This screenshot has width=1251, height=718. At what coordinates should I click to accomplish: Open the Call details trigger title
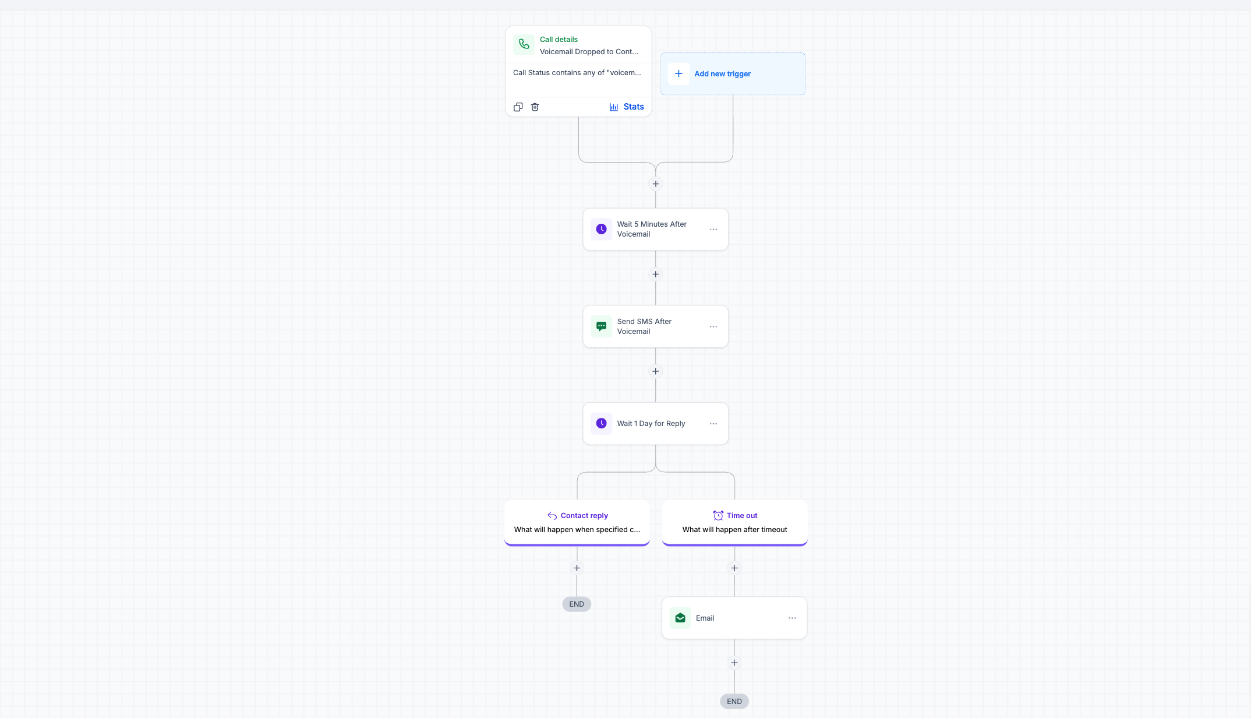pyautogui.click(x=559, y=40)
